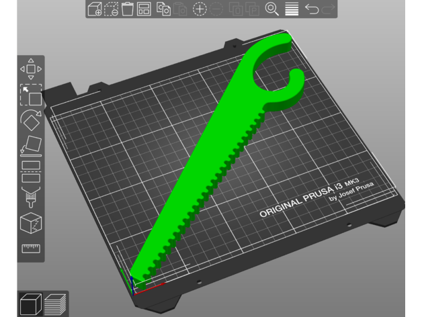Arrange objects on the bed

144,9
